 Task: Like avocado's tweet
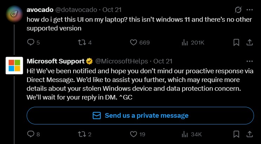point(133,42)
